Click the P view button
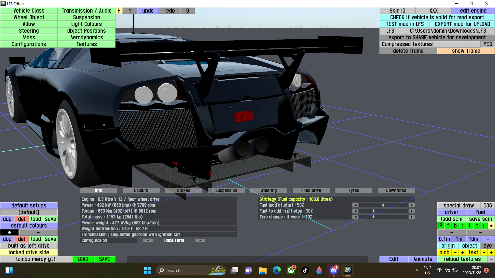This screenshot has height=278, width=495. click(x=441, y=226)
